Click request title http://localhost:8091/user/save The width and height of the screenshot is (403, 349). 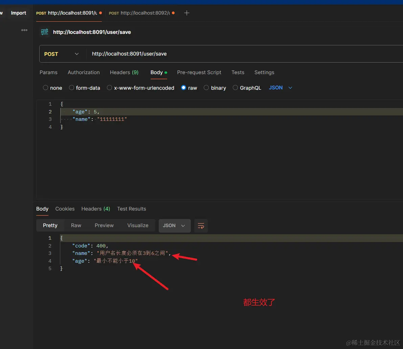click(x=92, y=32)
